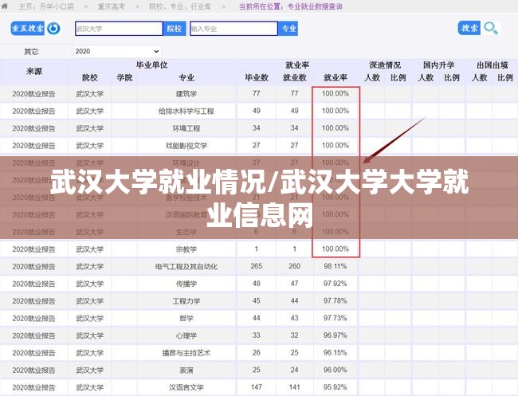Click the 141 employed count cell
Viewport: 518px width, 396px height.
click(x=295, y=387)
